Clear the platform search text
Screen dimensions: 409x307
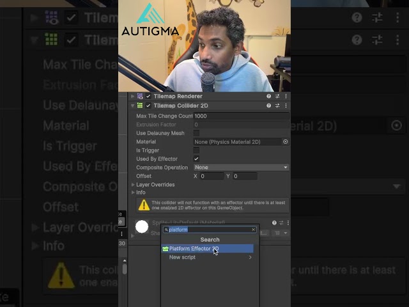pos(253,230)
